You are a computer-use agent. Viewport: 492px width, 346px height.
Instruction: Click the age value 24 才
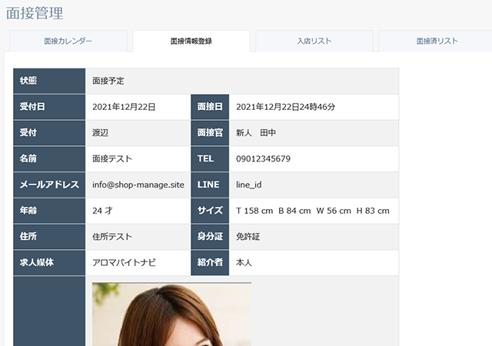tap(102, 211)
